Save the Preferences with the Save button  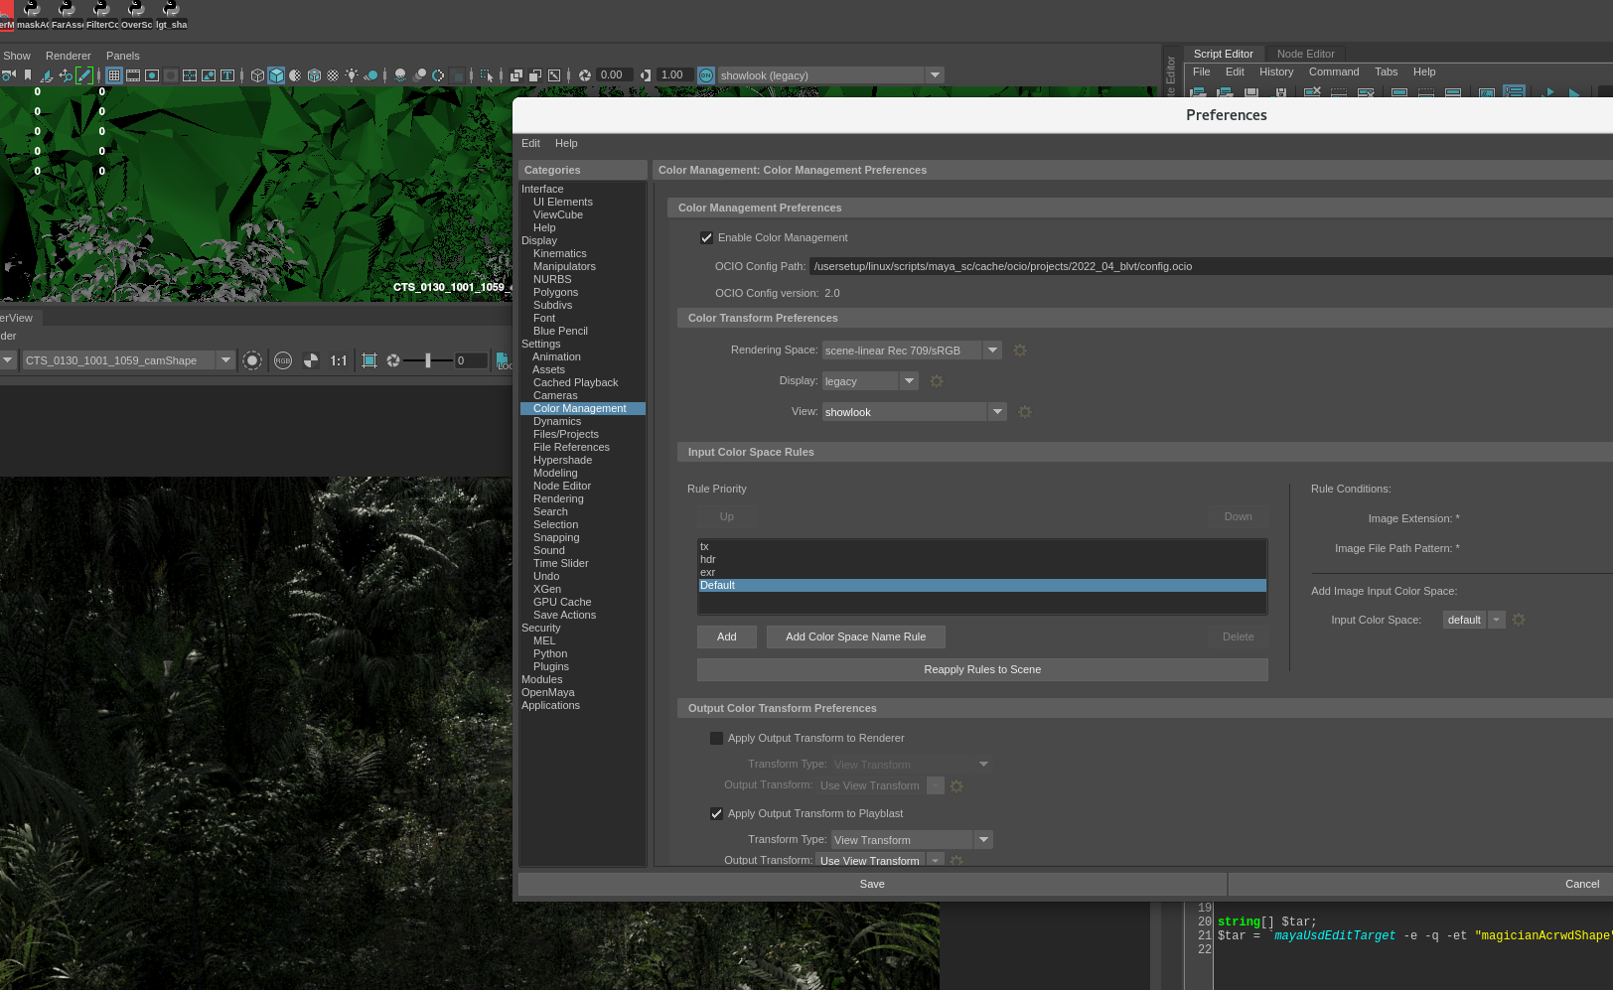(871, 884)
